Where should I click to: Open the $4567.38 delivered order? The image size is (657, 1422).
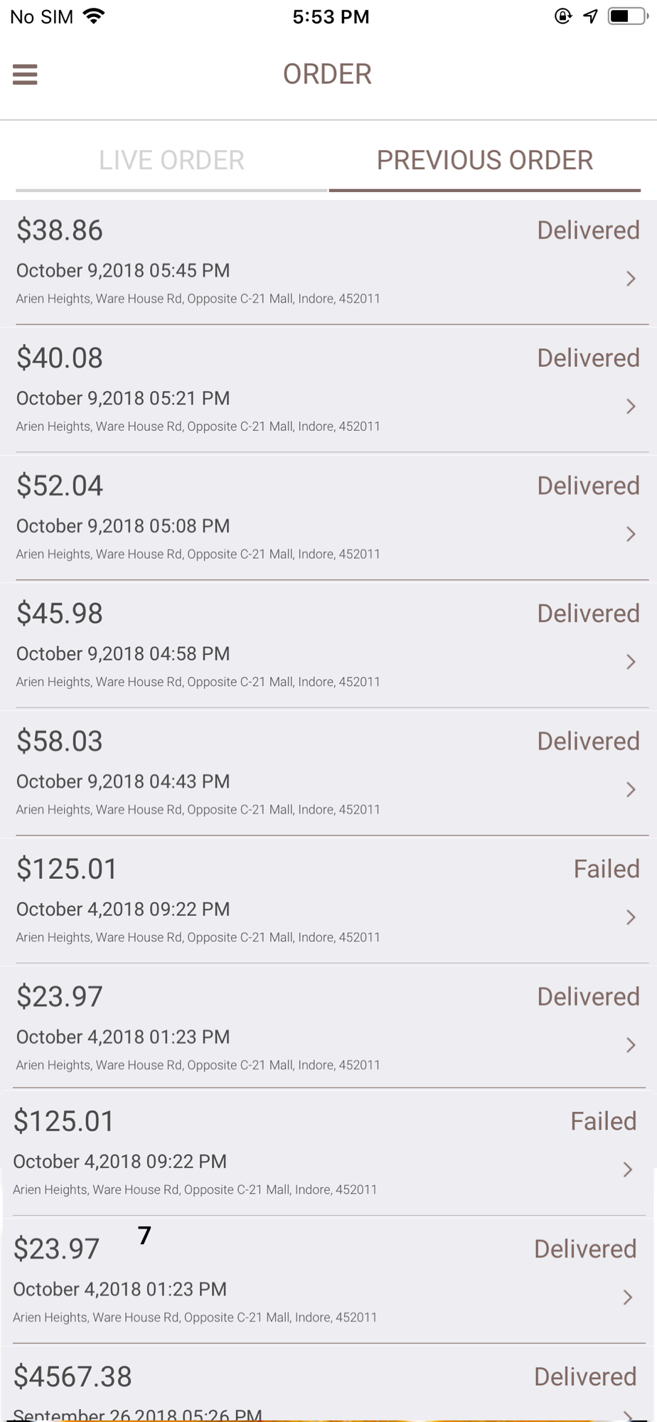point(328,1383)
